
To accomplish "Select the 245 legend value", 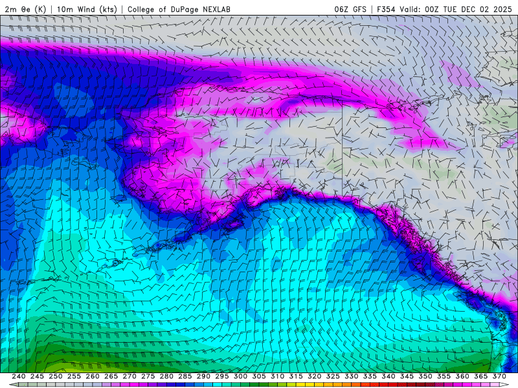I will (37, 376).
